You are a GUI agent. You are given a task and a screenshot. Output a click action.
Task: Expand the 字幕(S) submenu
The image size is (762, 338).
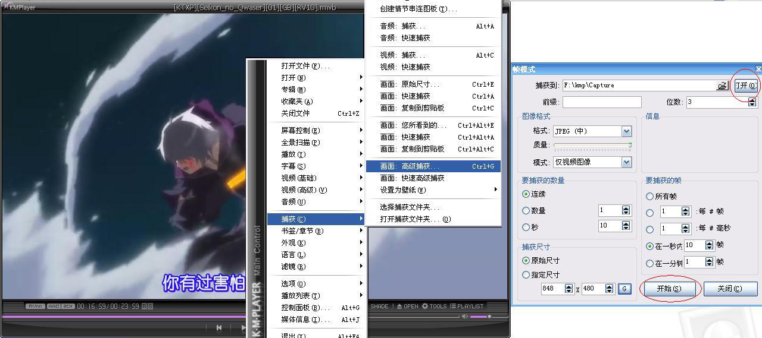(x=316, y=166)
